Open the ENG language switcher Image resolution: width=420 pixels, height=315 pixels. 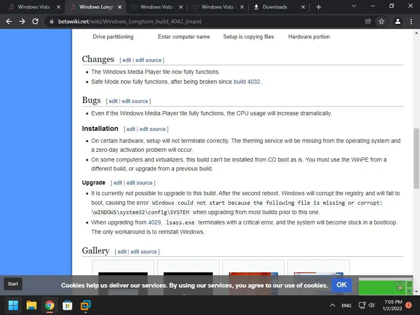pyautogui.click(x=346, y=305)
